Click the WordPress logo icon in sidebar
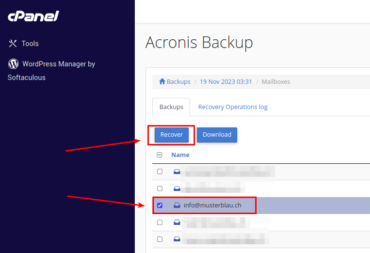Screen dimensions: 370x253 tap(14, 63)
